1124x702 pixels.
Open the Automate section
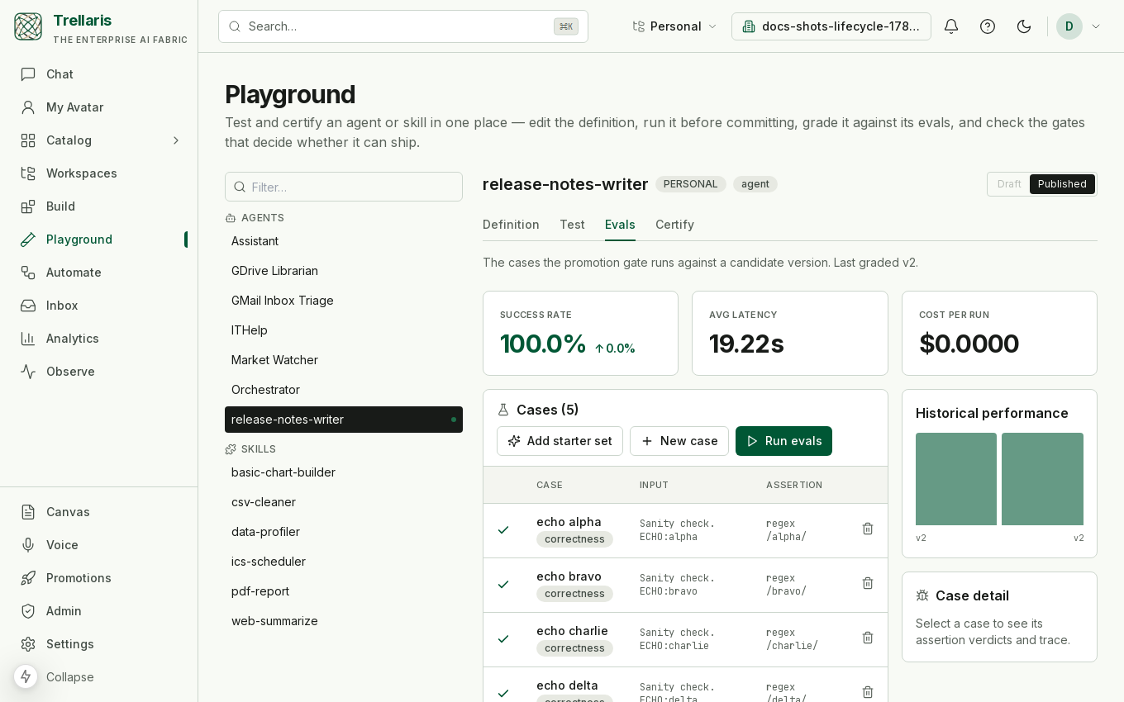coord(99,273)
